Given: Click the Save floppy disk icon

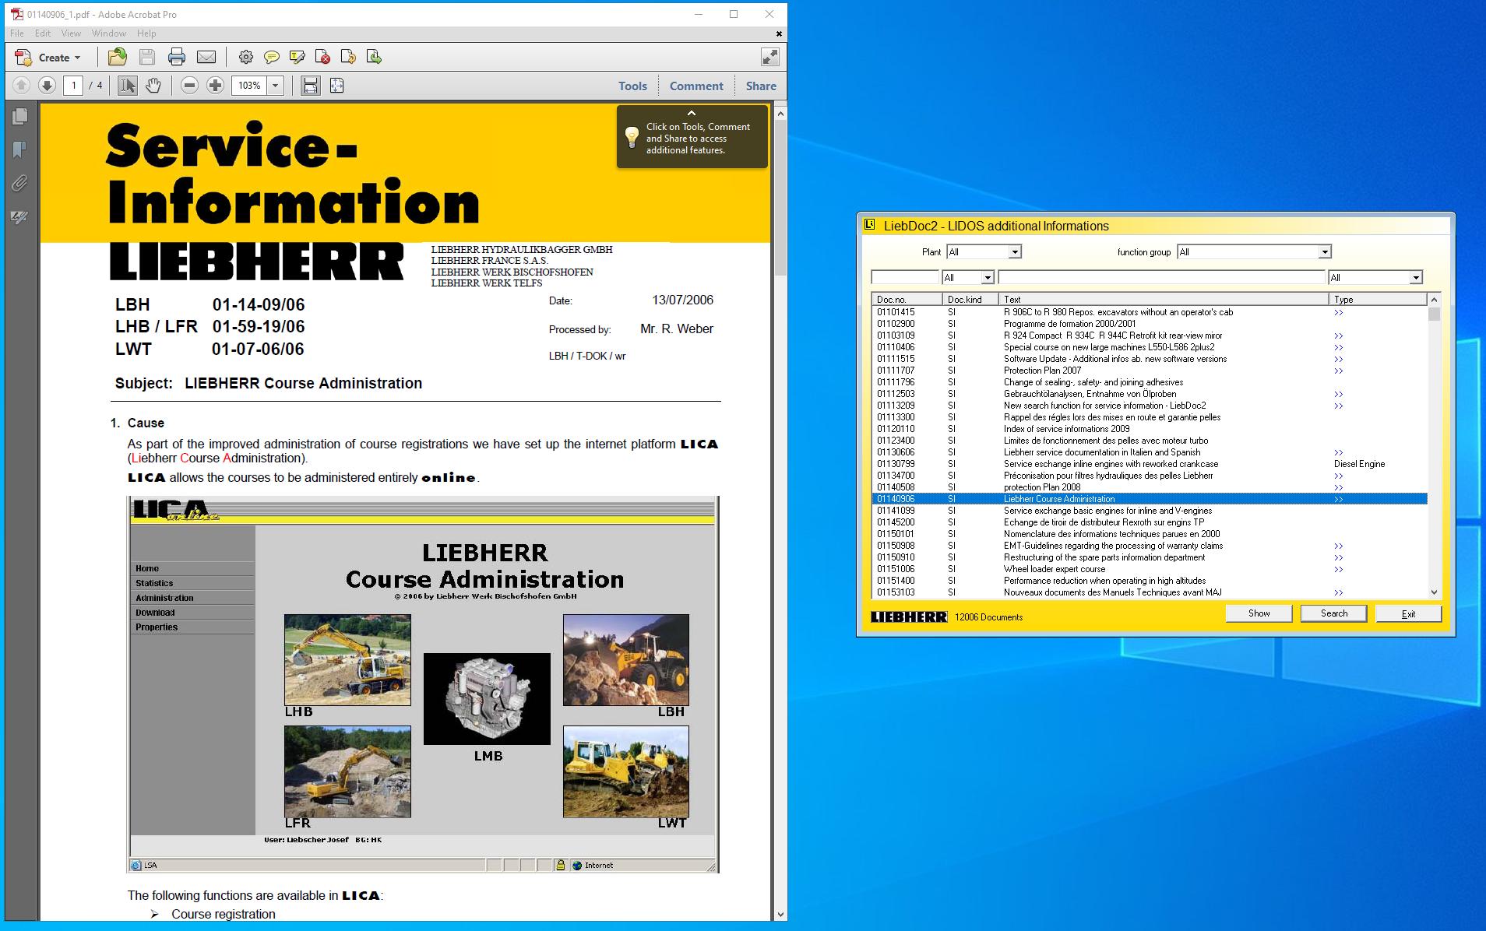Looking at the screenshot, I should point(147,57).
